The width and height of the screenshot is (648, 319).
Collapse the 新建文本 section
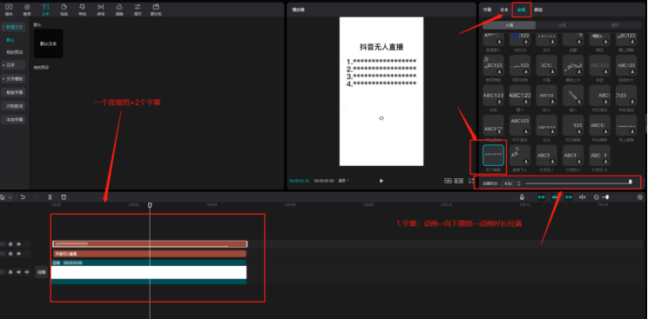pyautogui.click(x=13, y=27)
